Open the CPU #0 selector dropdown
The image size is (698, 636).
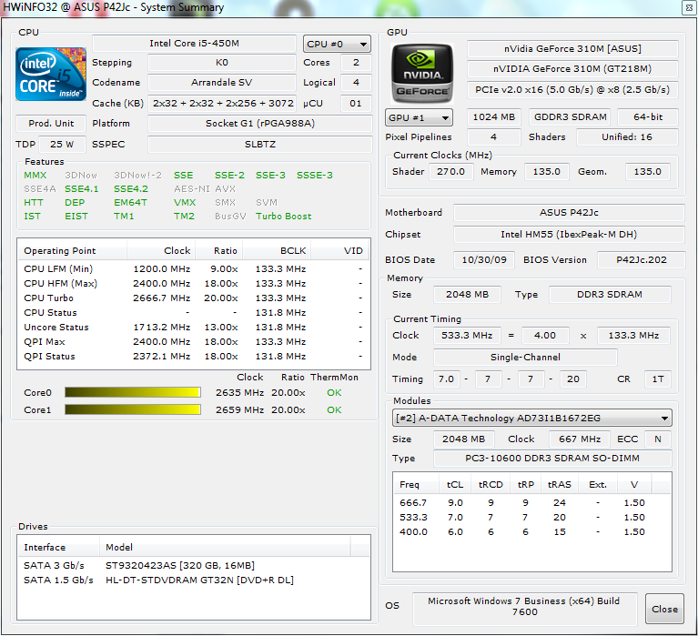tap(337, 44)
